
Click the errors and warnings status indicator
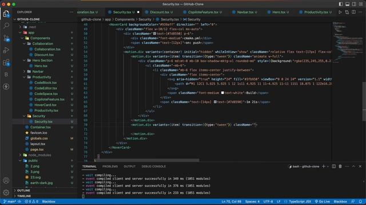(x=31, y=202)
